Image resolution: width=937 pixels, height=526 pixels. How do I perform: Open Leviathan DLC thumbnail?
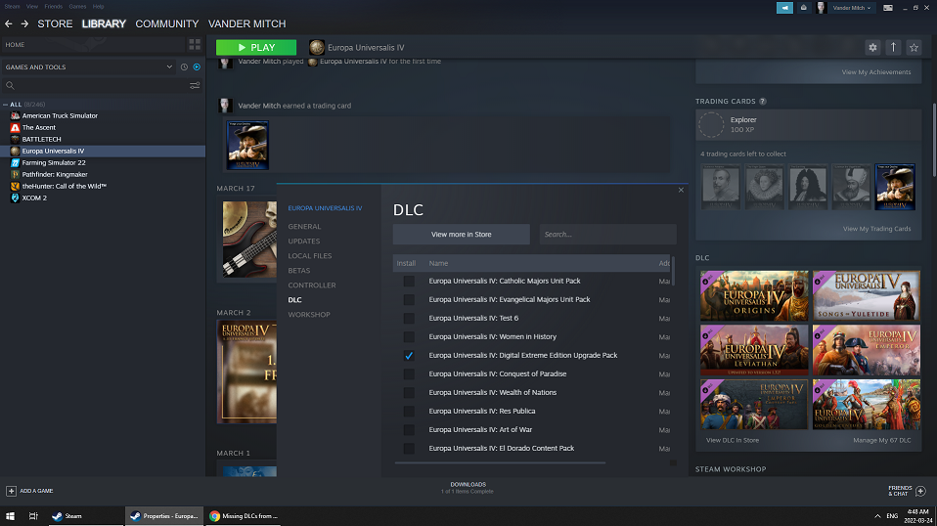[x=754, y=350]
